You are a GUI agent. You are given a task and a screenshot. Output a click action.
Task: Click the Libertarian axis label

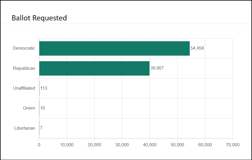point(25,128)
